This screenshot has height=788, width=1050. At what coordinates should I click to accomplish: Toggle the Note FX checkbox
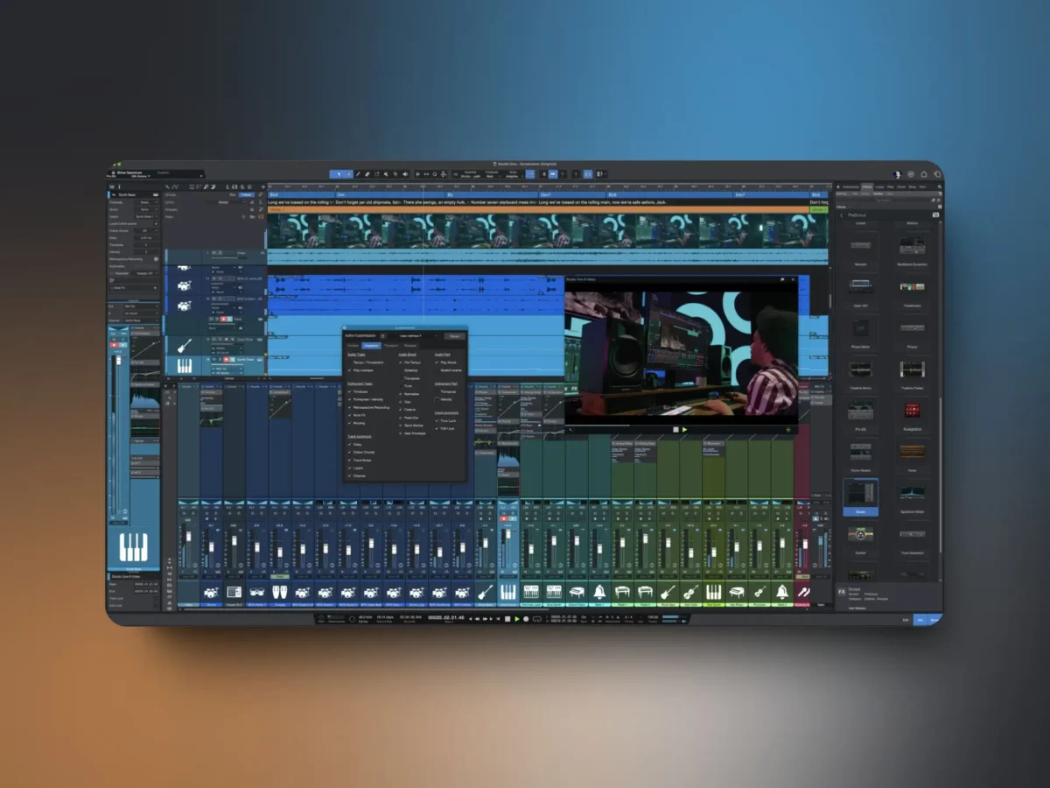click(349, 415)
